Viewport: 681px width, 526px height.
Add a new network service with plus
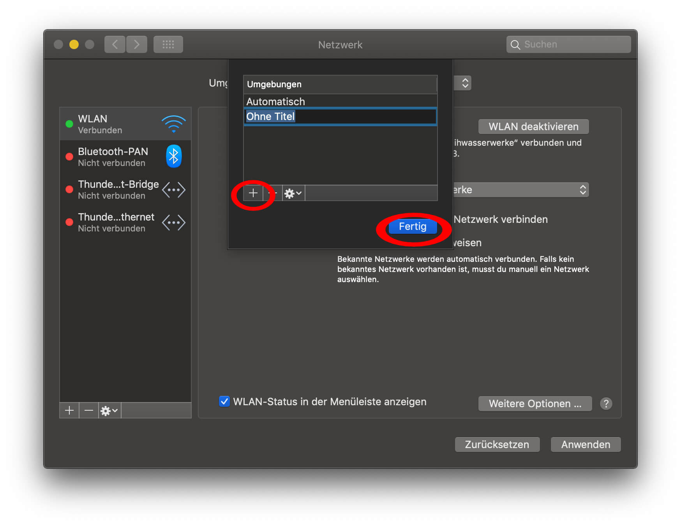click(x=69, y=410)
